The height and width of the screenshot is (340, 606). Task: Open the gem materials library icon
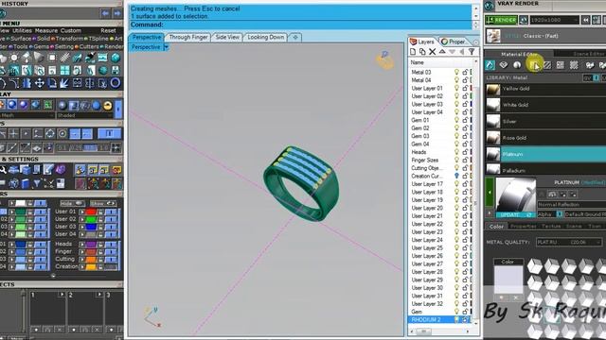503,65
